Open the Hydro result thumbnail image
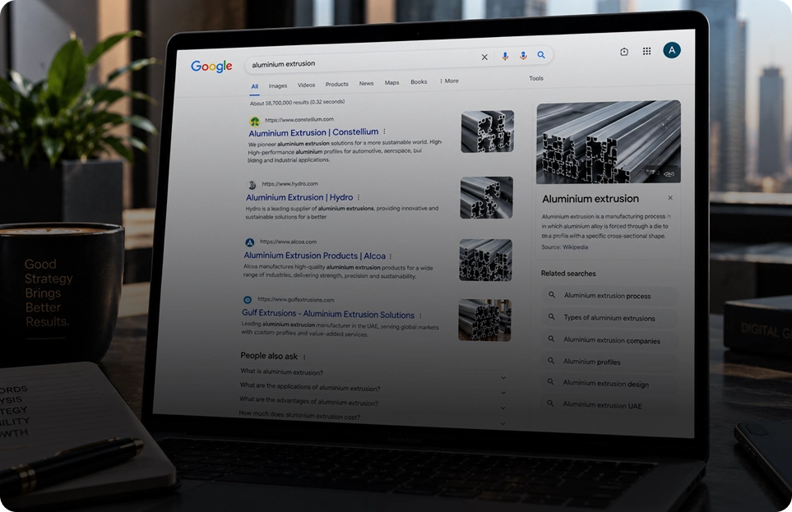Image resolution: width=792 pixels, height=512 pixels. point(486,197)
